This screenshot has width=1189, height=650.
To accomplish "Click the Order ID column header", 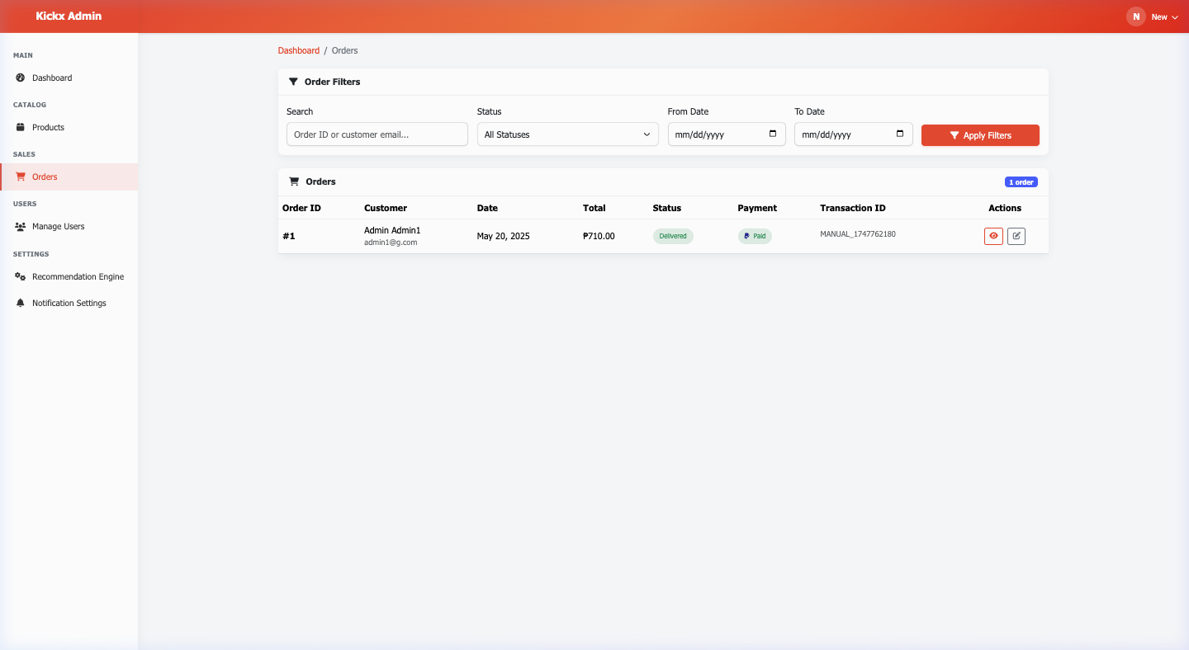I will [301, 208].
